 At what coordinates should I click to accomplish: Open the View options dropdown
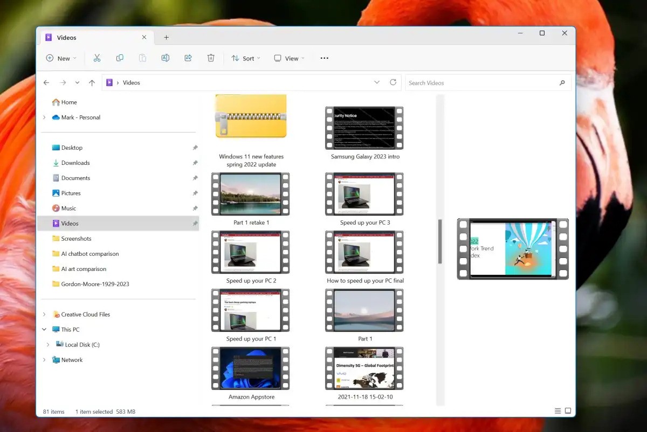click(289, 58)
